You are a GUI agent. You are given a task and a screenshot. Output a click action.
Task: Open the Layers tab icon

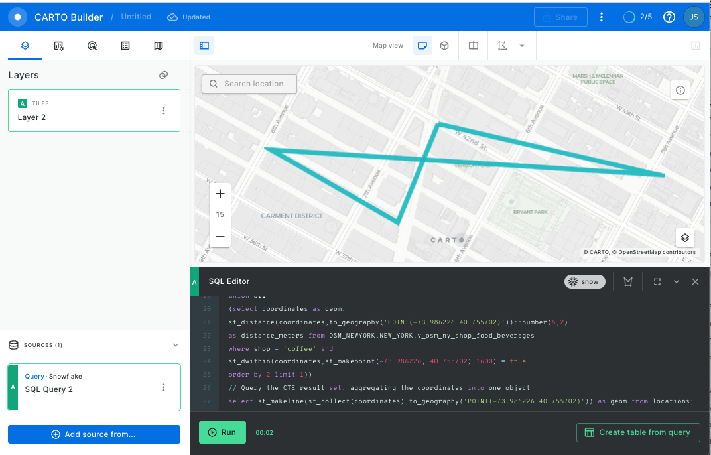click(x=25, y=46)
